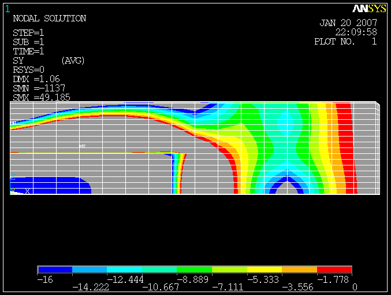Viewport: 391px width, 295px height.
Task: Click the window number 1 in top-left corner
Action: 8,9
